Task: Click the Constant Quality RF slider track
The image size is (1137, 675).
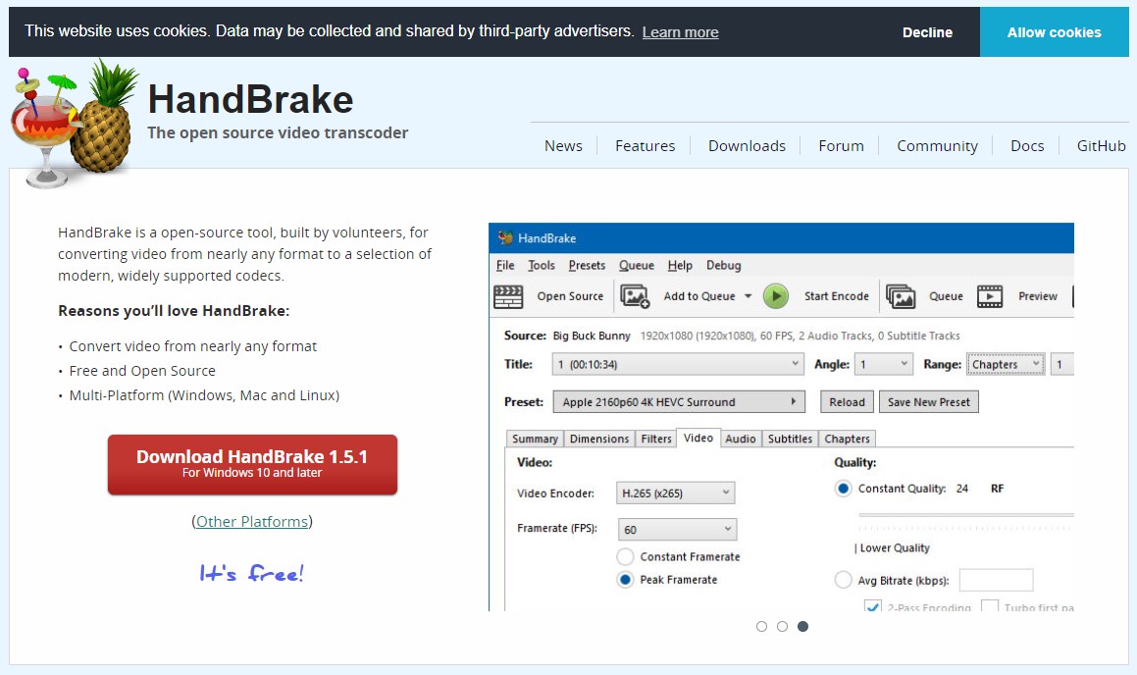Action: click(966, 515)
